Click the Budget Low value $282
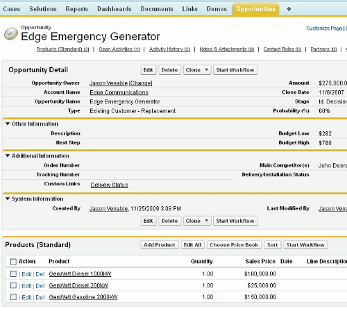Image resolution: width=347 pixels, height=311 pixels. tap(325, 133)
